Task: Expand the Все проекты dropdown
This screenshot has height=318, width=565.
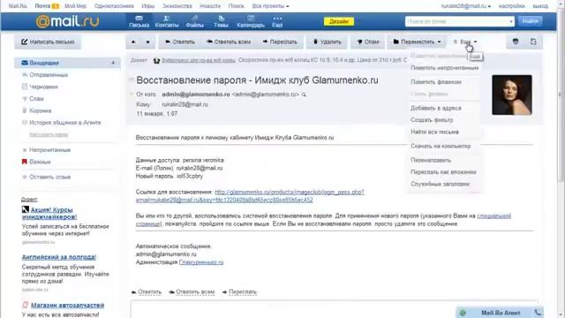Action: click(x=270, y=6)
